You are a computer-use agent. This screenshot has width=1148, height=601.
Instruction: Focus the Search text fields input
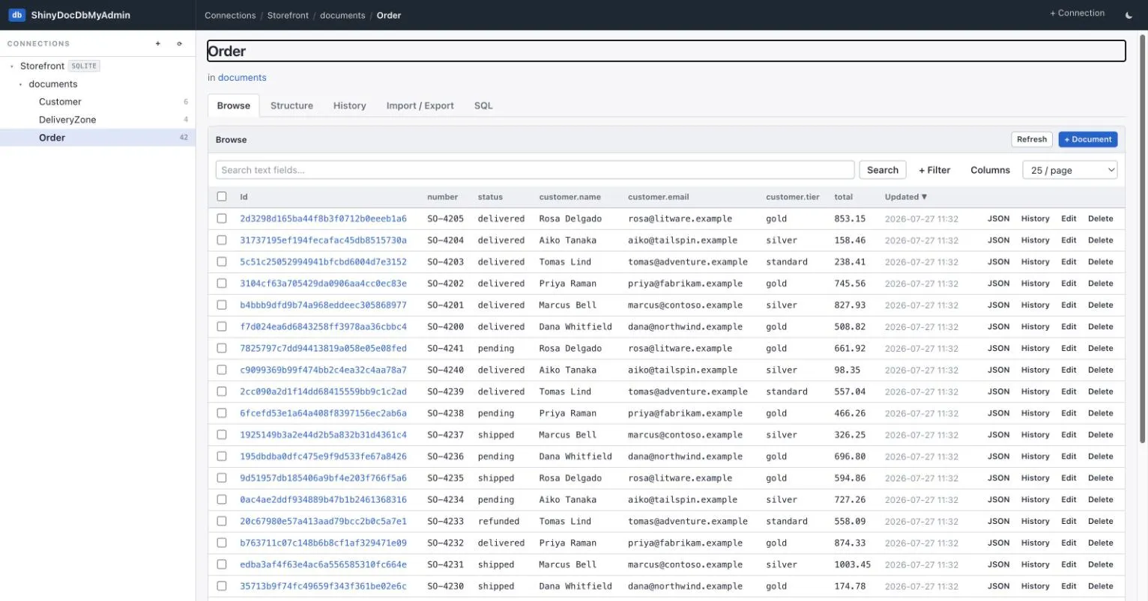535,170
